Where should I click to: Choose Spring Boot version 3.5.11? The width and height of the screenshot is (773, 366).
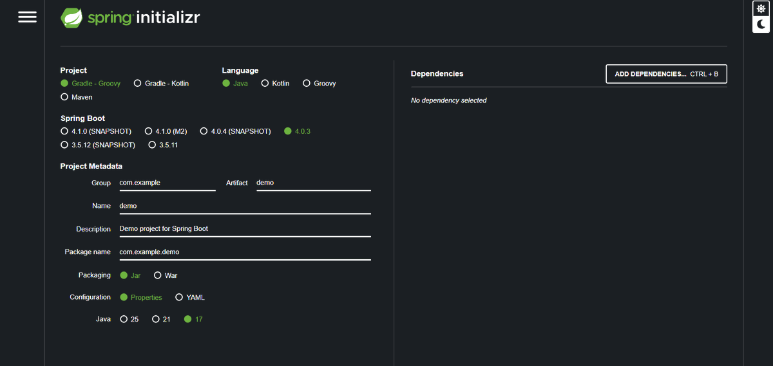tap(163, 145)
